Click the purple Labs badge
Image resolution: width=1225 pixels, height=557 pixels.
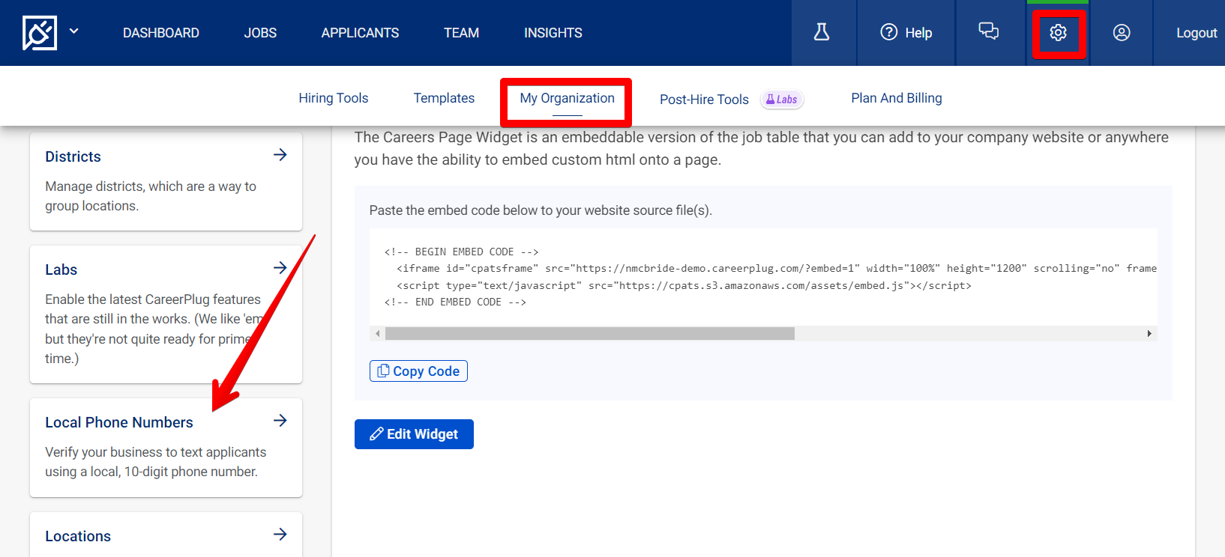(782, 100)
